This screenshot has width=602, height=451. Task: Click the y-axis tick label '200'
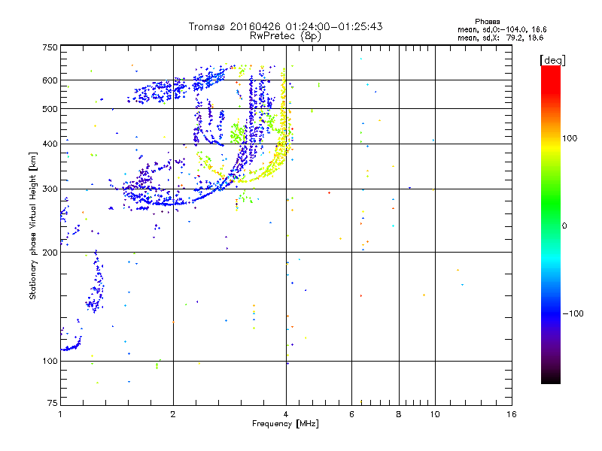[50, 253]
